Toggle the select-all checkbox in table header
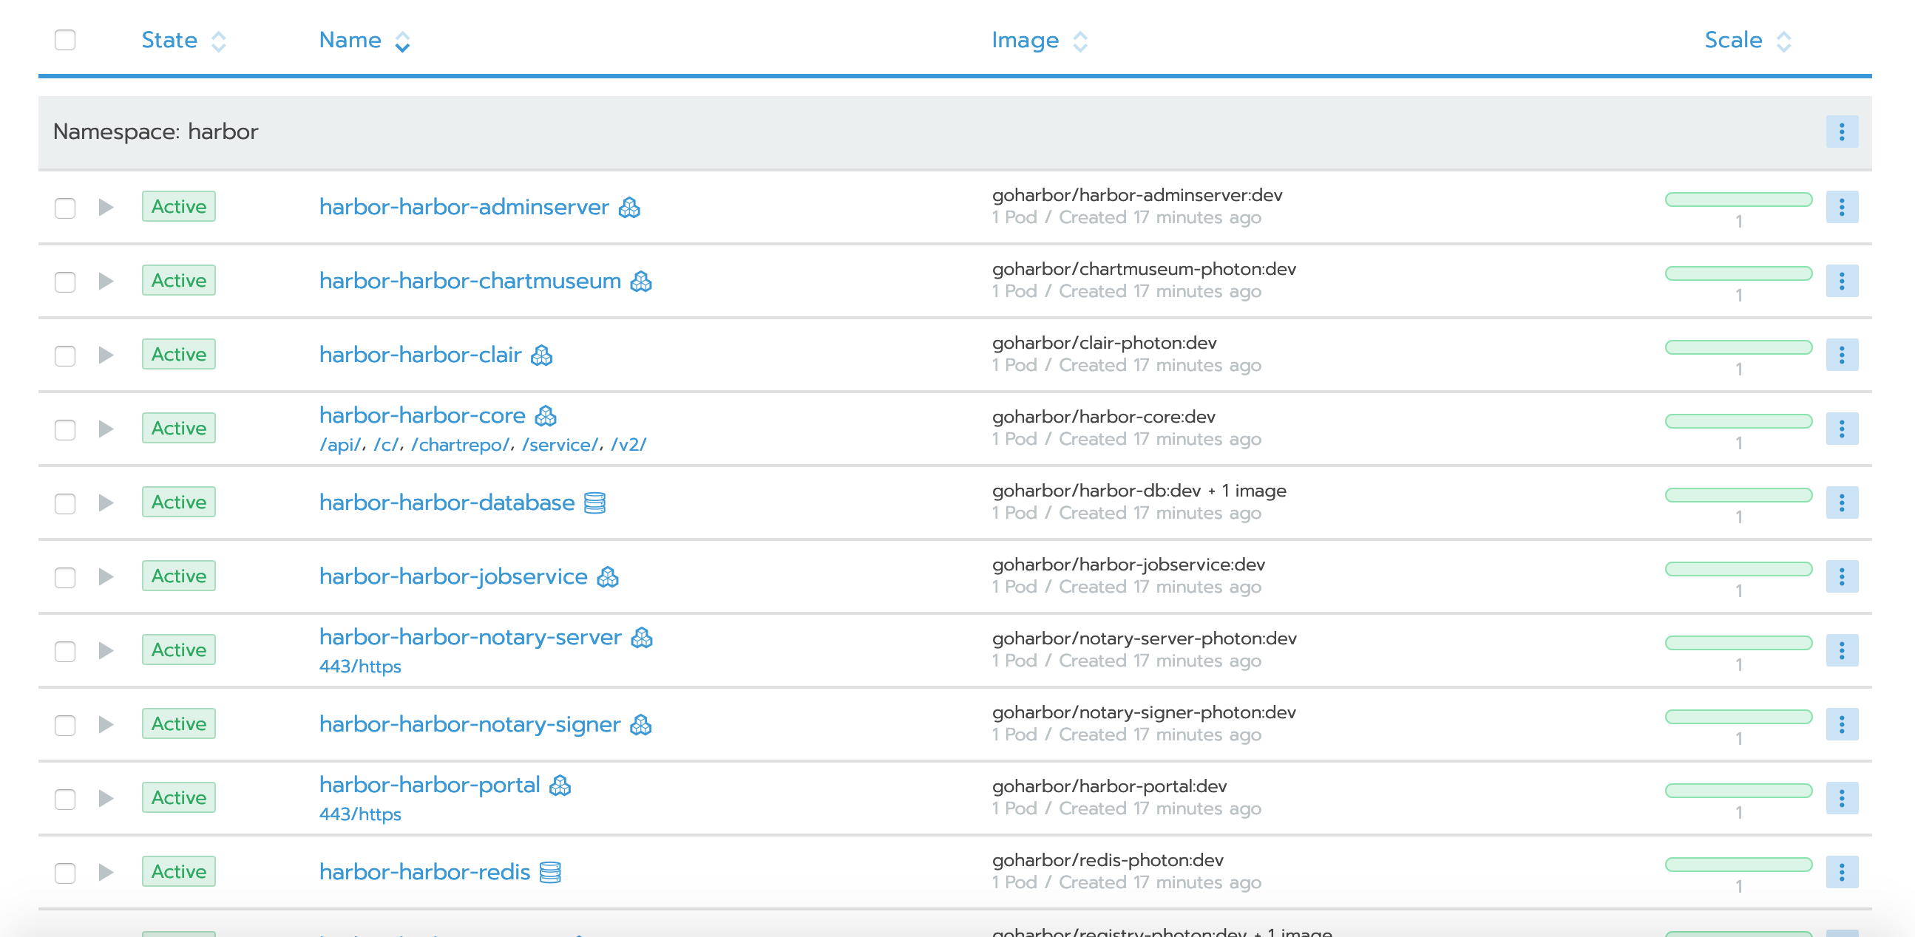 tap(65, 40)
